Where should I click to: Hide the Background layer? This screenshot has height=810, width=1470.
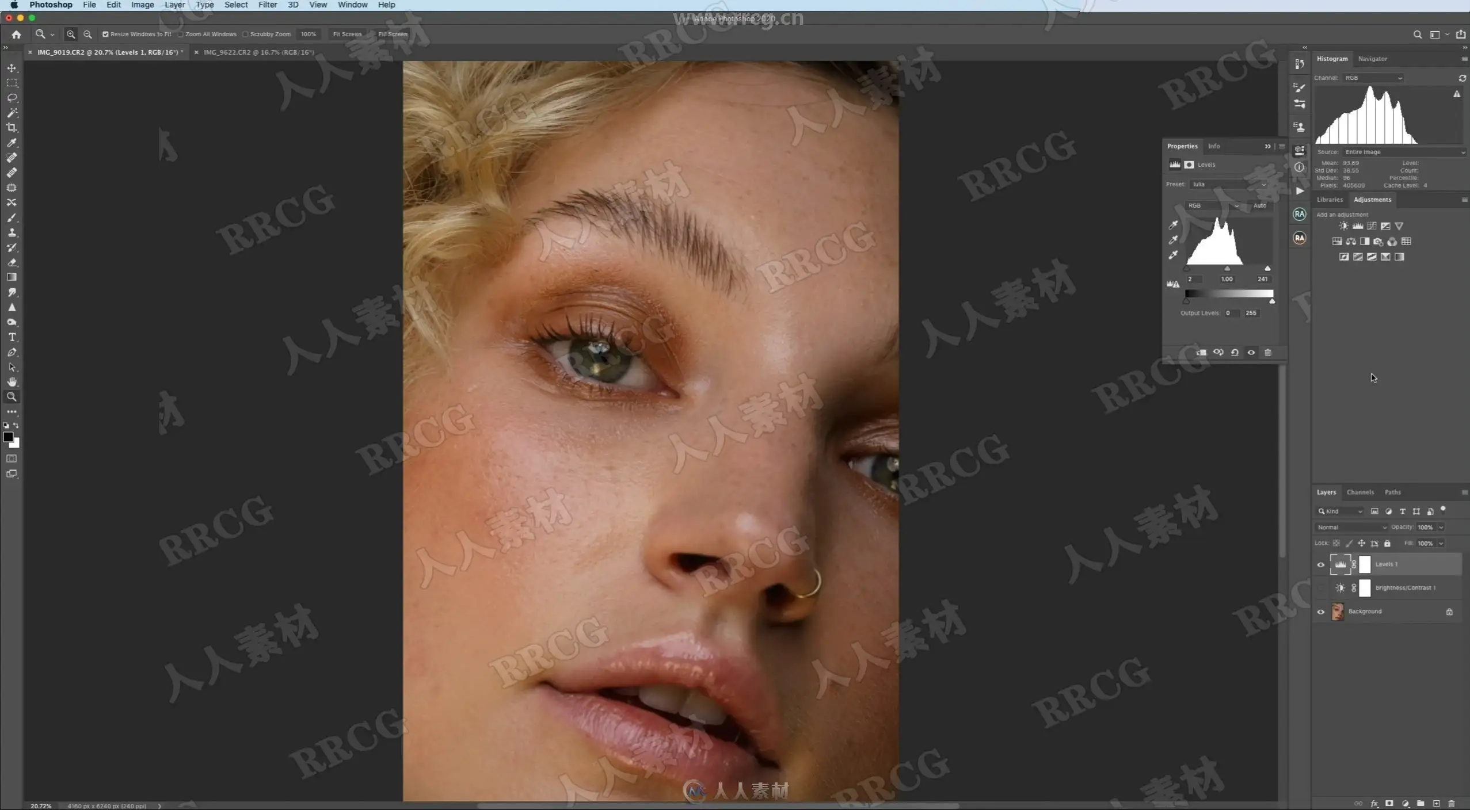tap(1321, 612)
